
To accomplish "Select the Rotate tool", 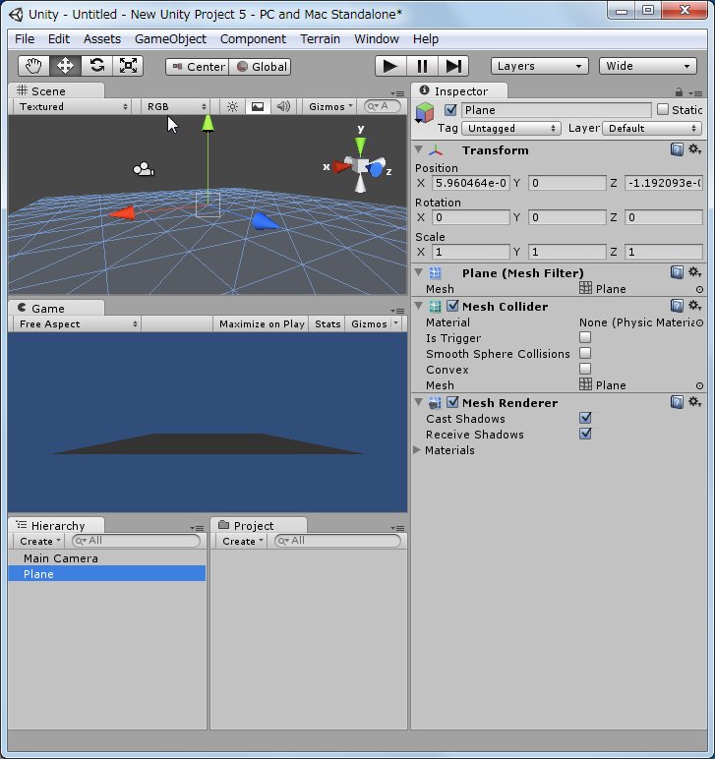I will [x=96, y=66].
